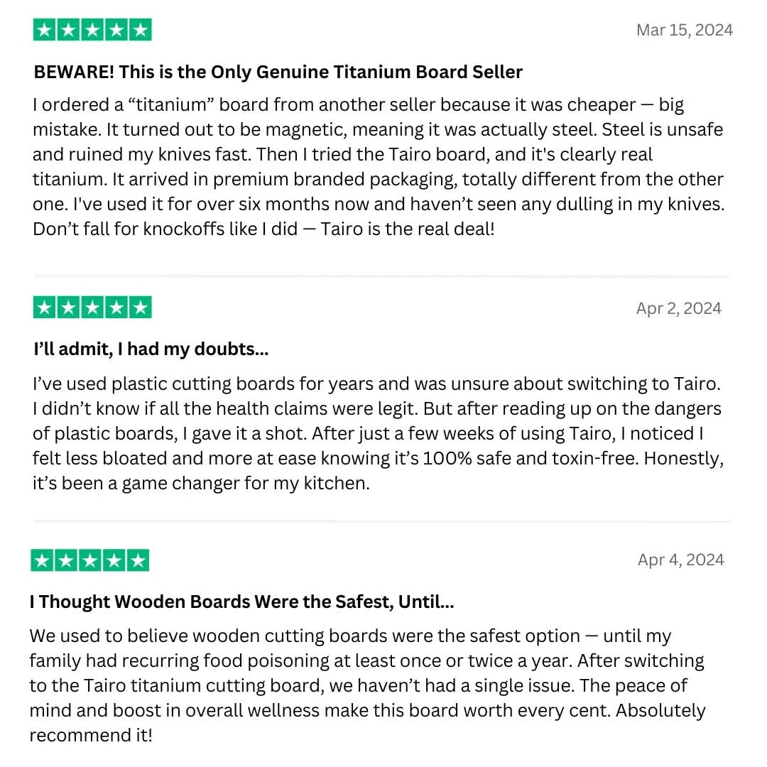This screenshot has width=767, height=767.
Task: Click the fifth star of Mar 15 review
Action: point(141,30)
